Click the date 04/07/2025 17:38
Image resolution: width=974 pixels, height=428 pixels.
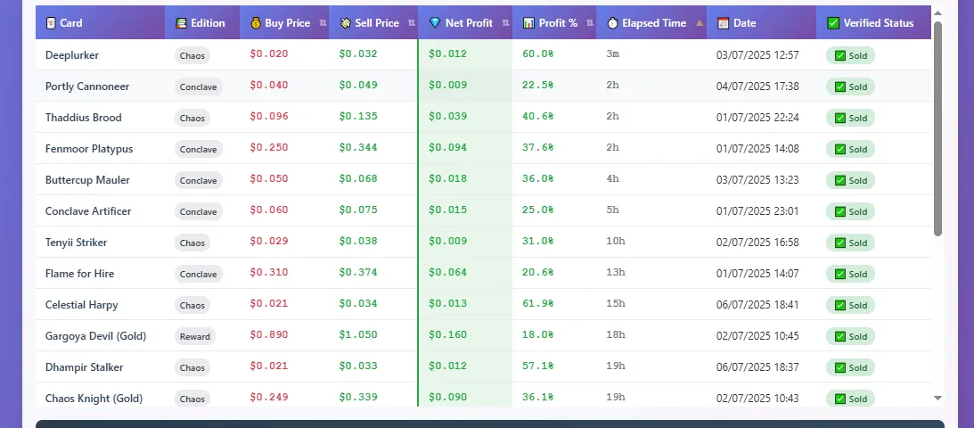(757, 86)
